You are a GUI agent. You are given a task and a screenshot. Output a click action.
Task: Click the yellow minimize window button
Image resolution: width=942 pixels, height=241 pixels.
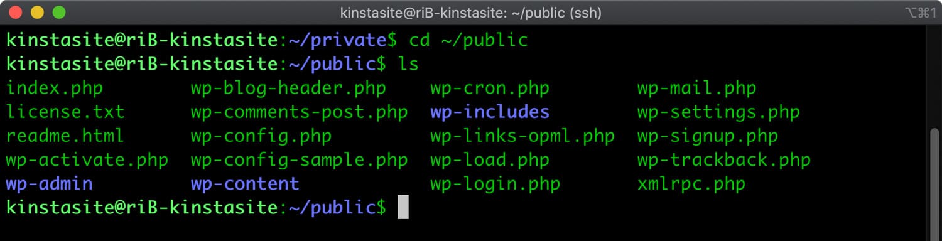coord(37,13)
